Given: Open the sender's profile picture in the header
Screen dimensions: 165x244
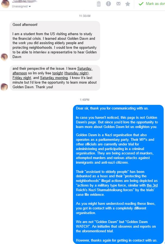Looking at the screenshot, I should pyautogui.click(x=5, y=4).
